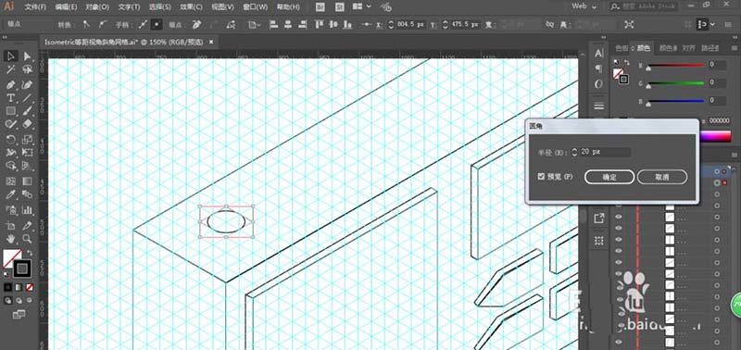Select the Lasso tool

28,69
